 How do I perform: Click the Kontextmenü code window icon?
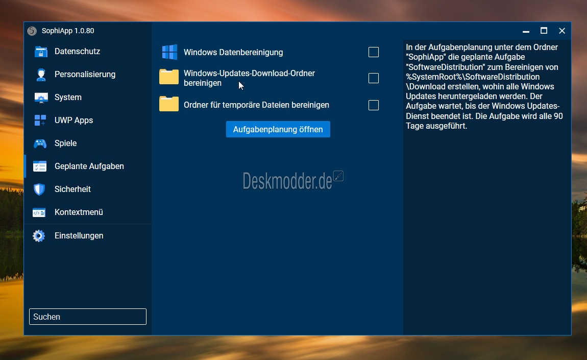39,212
